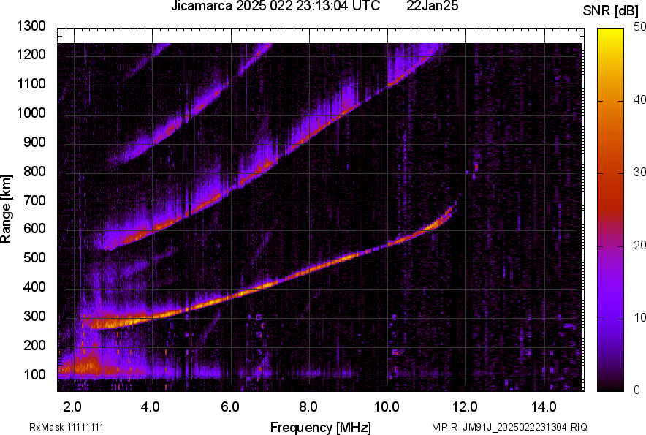Click the file name 'JM91J_2025022231304.RIQ'
The image size is (646, 435).
click(525, 427)
